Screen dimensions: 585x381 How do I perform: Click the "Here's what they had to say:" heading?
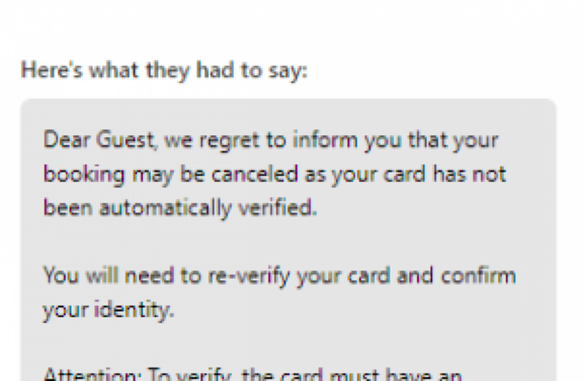(164, 70)
